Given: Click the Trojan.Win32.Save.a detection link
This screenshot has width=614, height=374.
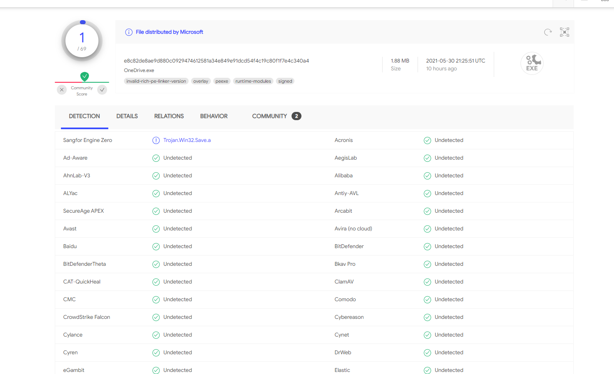Looking at the screenshot, I should coord(187,140).
